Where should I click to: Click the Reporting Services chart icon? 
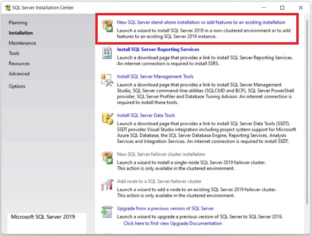pyautogui.click(x=107, y=53)
